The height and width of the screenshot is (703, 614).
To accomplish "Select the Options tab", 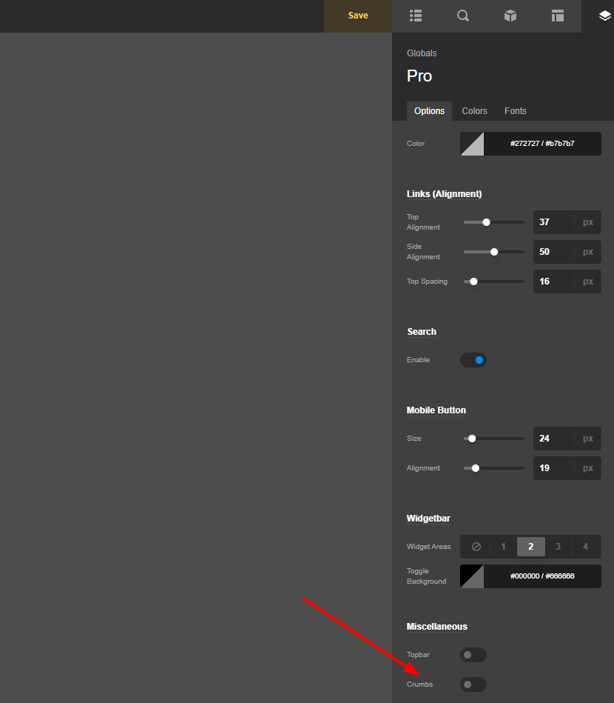I will tap(429, 111).
